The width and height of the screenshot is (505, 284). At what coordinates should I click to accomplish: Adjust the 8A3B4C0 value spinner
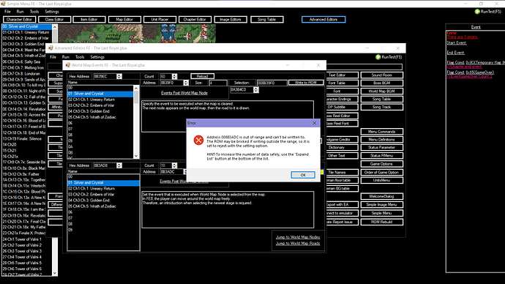[x=255, y=90]
